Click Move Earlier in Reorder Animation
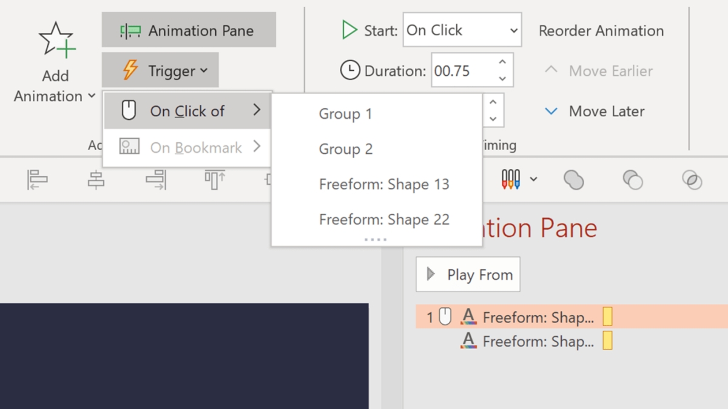The image size is (728, 409). [x=599, y=71]
